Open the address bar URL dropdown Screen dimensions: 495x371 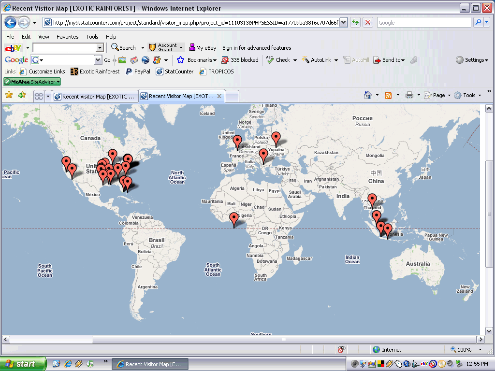click(343, 22)
